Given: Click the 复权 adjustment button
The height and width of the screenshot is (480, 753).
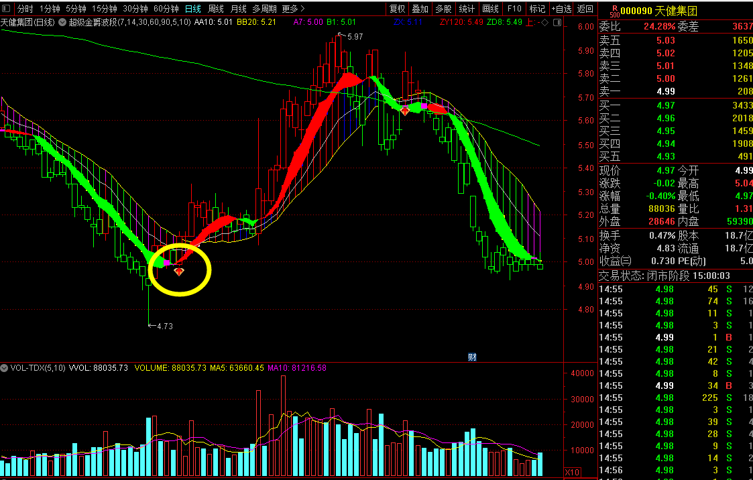Looking at the screenshot, I should point(397,9).
